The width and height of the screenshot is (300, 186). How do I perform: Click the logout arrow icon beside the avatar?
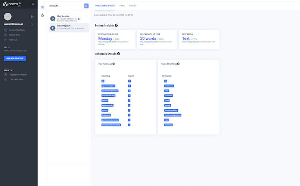click(x=32, y=17)
